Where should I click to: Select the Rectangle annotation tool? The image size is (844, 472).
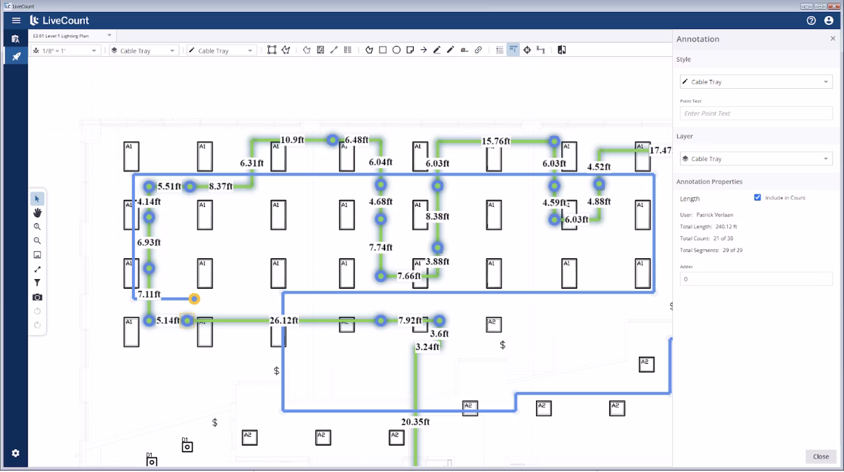point(383,49)
